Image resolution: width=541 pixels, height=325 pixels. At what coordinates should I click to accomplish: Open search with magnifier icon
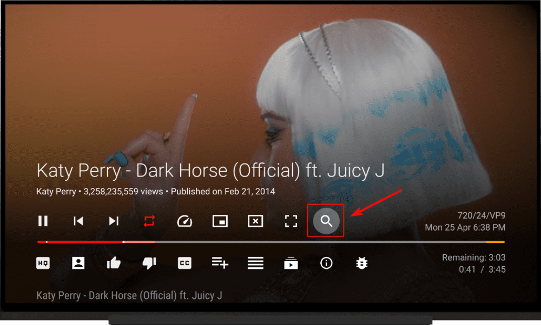(x=326, y=221)
